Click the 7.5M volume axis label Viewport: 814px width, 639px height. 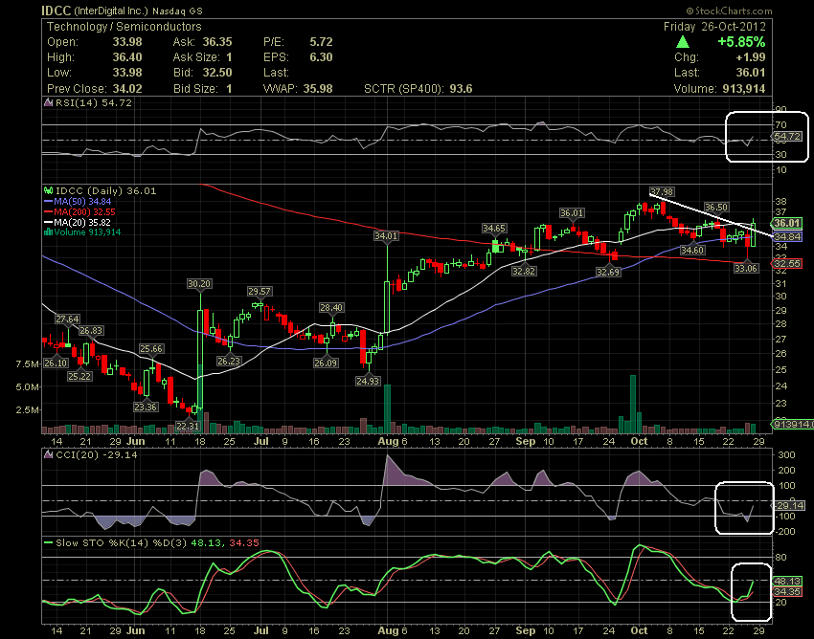click(x=27, y=364)
